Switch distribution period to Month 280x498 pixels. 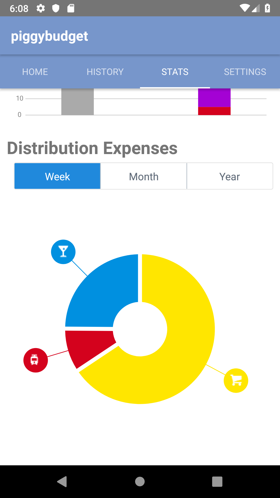point(144,176)
